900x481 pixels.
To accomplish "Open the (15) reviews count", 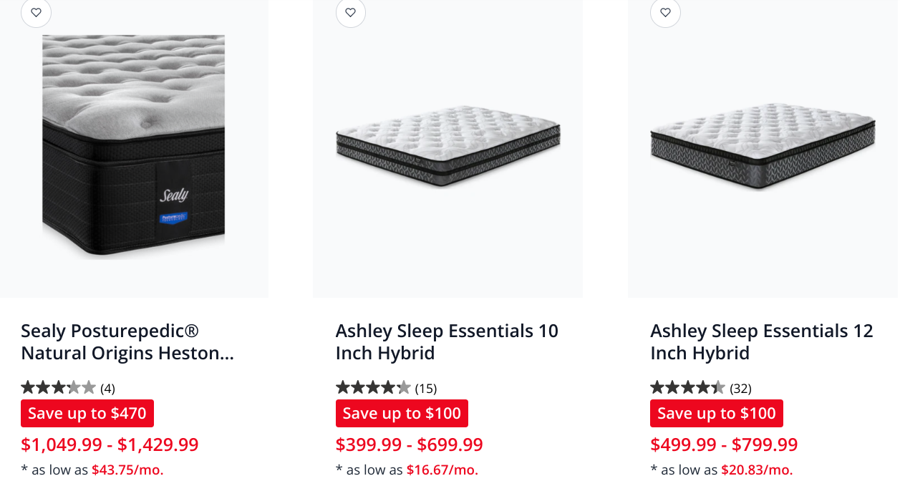I will tap(426, 389).
